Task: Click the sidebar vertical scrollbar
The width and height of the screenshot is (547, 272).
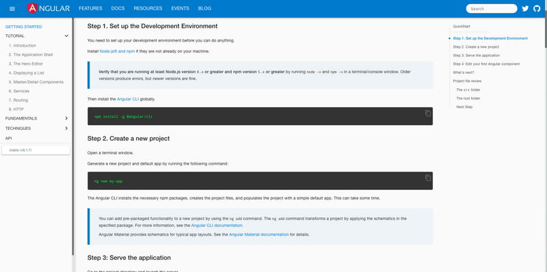Action: pos(73,136)
